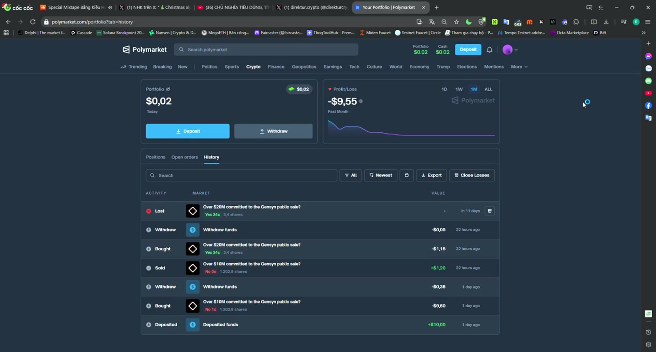Click the Polymarket logo
This screenshot has width=656, height=352.
pyautogui.click(x=145, y=49)
